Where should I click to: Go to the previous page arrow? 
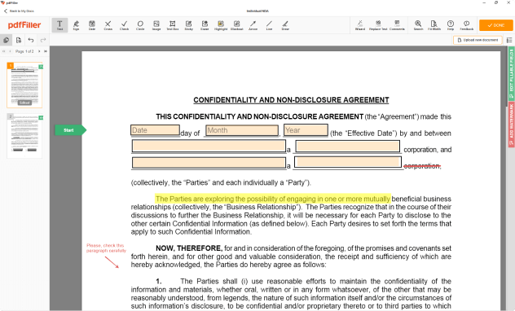tap(10, 51)
